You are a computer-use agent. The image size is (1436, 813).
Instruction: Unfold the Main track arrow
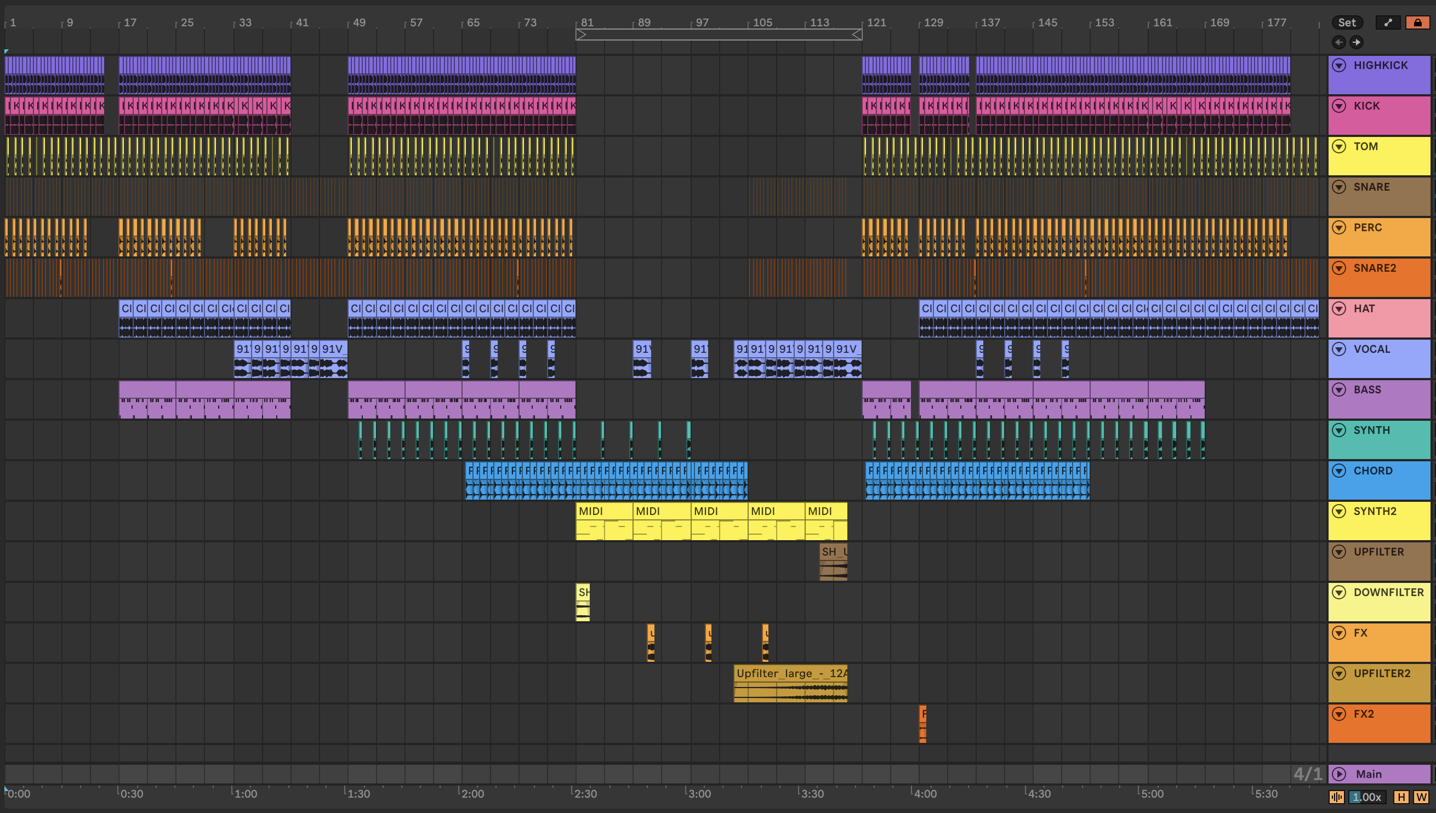click(1339, 774)
